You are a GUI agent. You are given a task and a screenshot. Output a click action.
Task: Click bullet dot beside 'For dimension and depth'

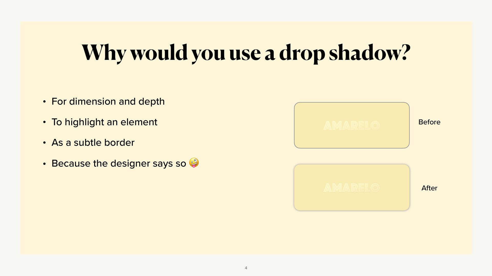[44, 102]
